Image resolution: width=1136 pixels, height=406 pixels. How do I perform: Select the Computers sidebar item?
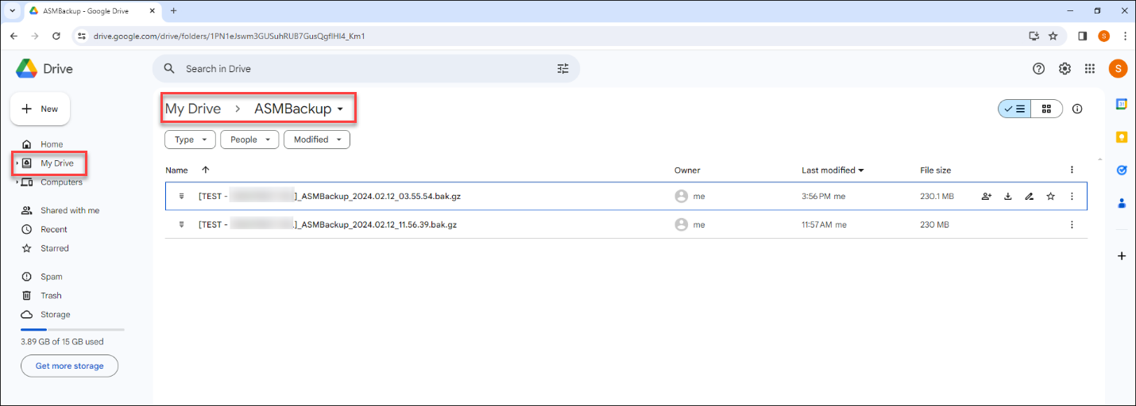(x=61, y=182)
